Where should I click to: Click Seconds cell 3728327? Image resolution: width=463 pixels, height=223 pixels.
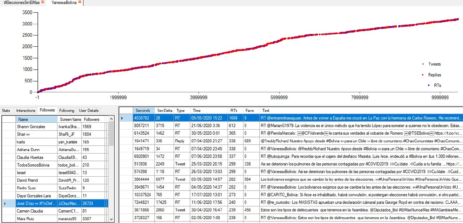144,218
